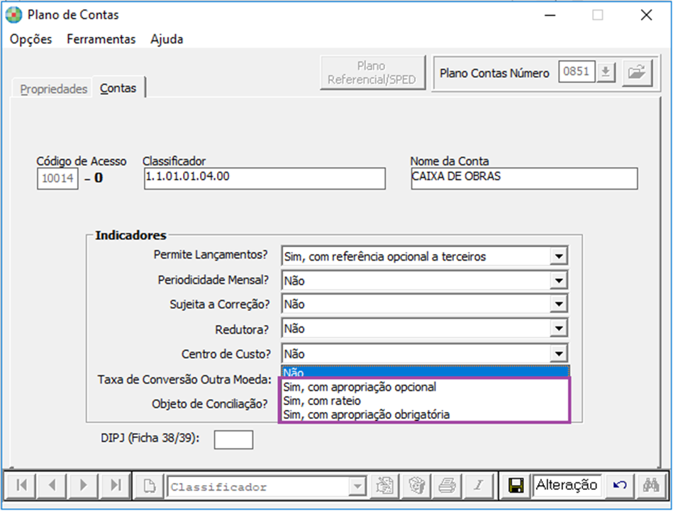Image resolution: width=673 pixels, height=514 pixels.
Task: Expand the Sujeita a Correção dropdown
Action: point(558,304)
